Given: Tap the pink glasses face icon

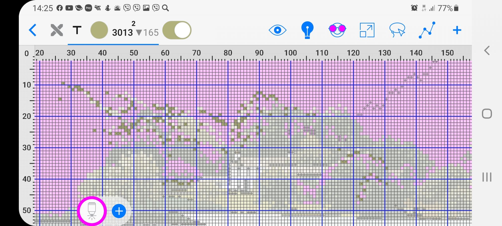Looking at the screenshot, I should click(x=337, y=30).
